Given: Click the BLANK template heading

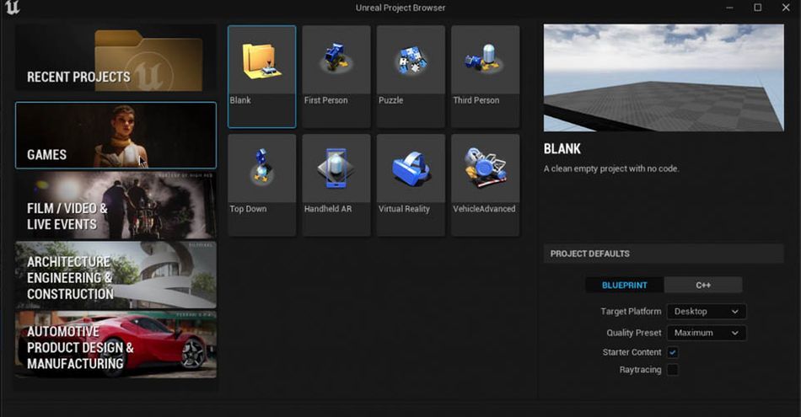Looking at the screenshot, I should [562, 148].
